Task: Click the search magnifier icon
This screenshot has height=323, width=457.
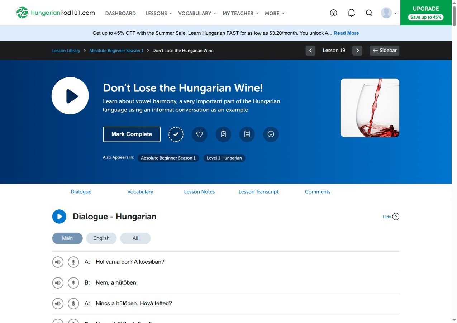Action: click(369, 13)
